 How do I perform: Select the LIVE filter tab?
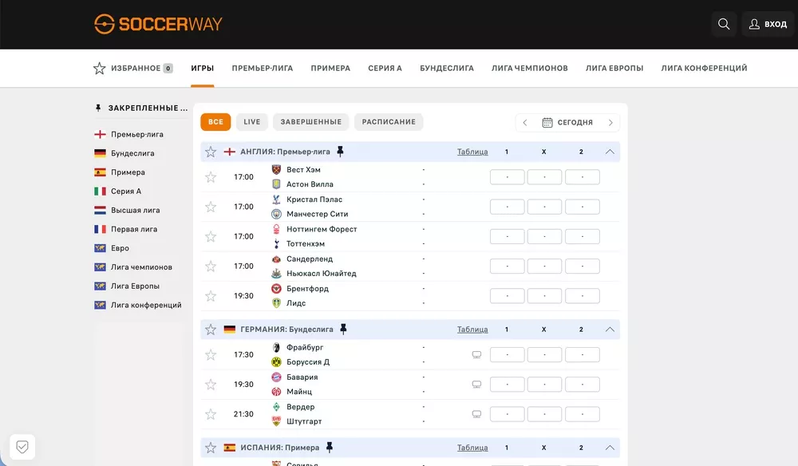(x=251, y=121)
